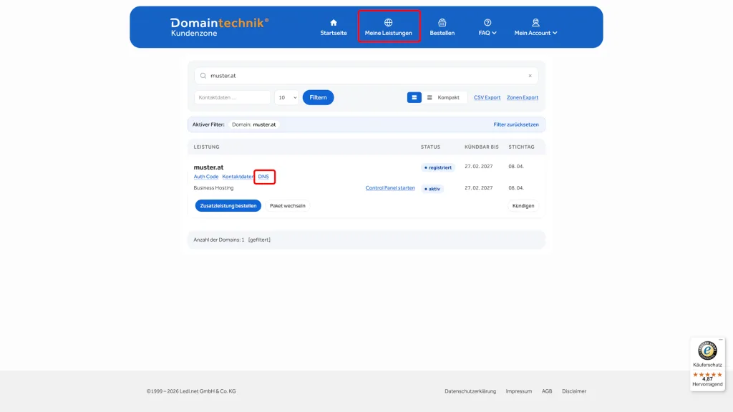Open the Impressum footer link
Image resolution: width=733 pixels, height=412 pixels.
coord(518,391)
